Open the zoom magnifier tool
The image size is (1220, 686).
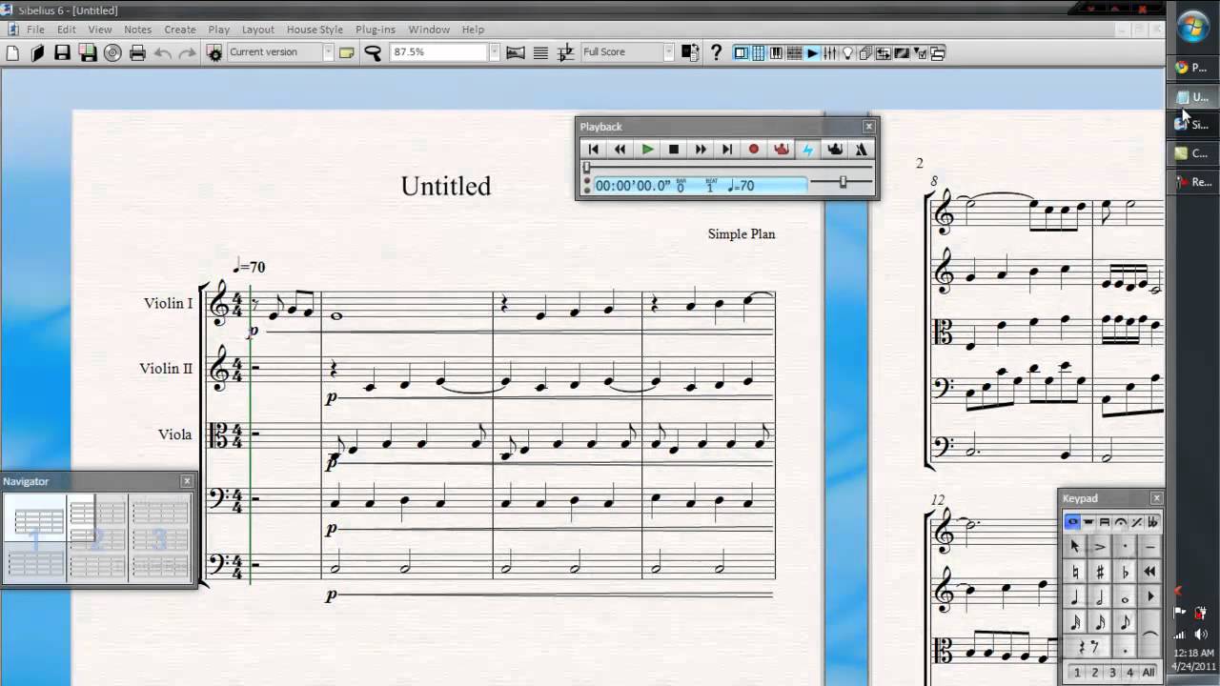click(373, 52)
